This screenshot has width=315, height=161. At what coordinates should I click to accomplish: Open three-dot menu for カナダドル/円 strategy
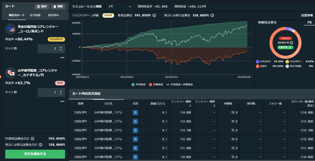(x=62, y=101)
